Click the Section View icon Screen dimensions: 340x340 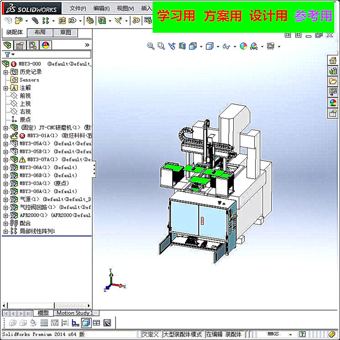182,46
